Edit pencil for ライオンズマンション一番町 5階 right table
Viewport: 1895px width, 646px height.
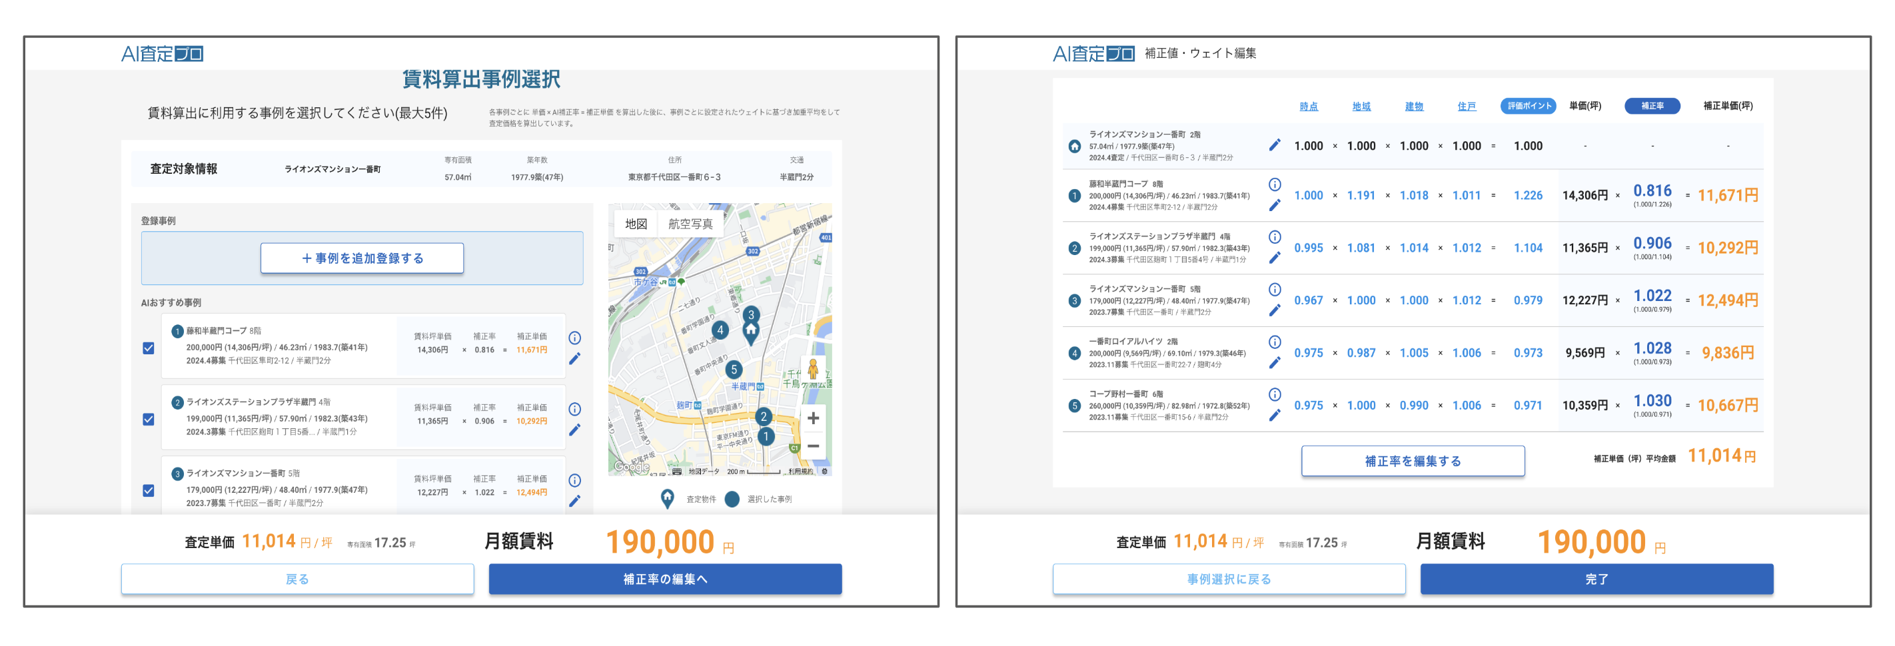point(1275,311)
